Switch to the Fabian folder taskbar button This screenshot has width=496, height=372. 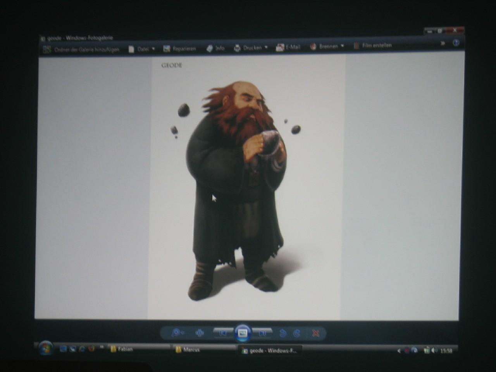pyautogui.click(x=139, y=349)
